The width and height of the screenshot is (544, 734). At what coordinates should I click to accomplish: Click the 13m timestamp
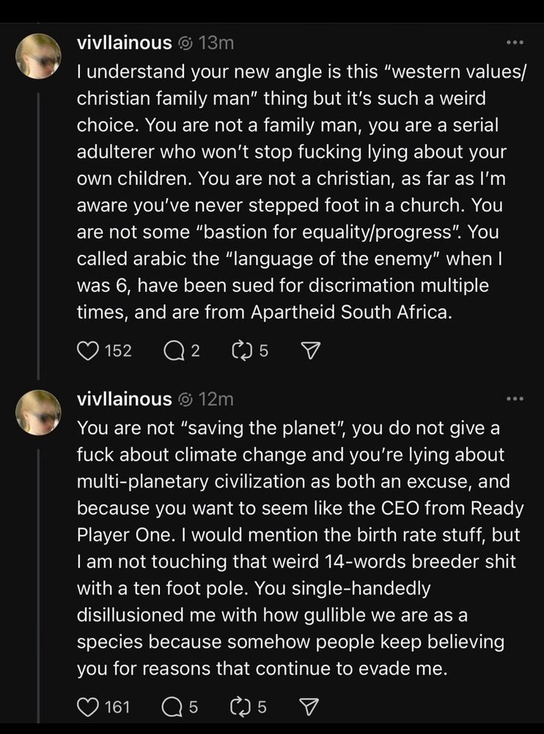216,43
